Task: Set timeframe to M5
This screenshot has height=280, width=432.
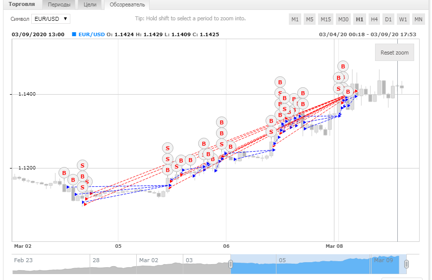Action: (x=310, y=19)
